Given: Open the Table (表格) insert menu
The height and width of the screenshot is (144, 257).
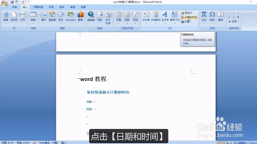Looking at the screenshot, I should [33, 18].
